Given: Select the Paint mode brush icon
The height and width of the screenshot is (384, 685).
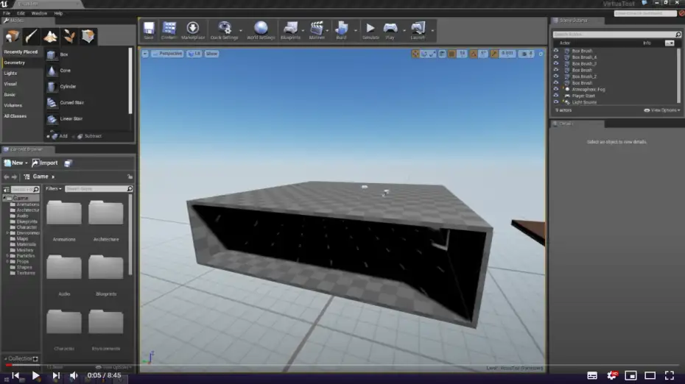Looking at the screenshot, I should pos(31,36).
